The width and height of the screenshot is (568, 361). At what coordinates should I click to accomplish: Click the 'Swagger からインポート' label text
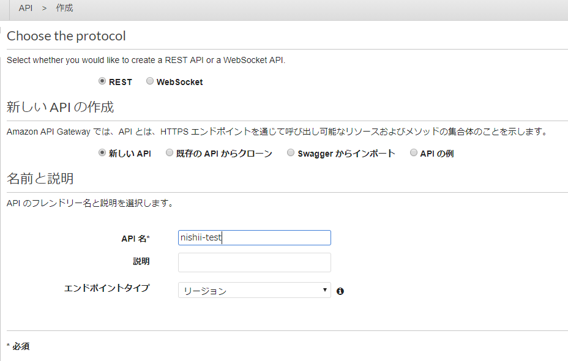coord(346,154)
